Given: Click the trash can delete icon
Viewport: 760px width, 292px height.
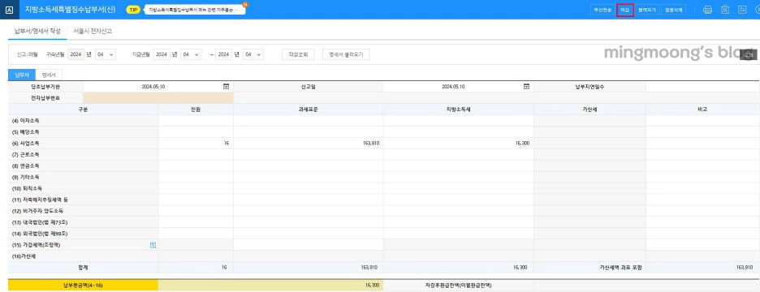Looking at the screenshot, I should point(725,10).
